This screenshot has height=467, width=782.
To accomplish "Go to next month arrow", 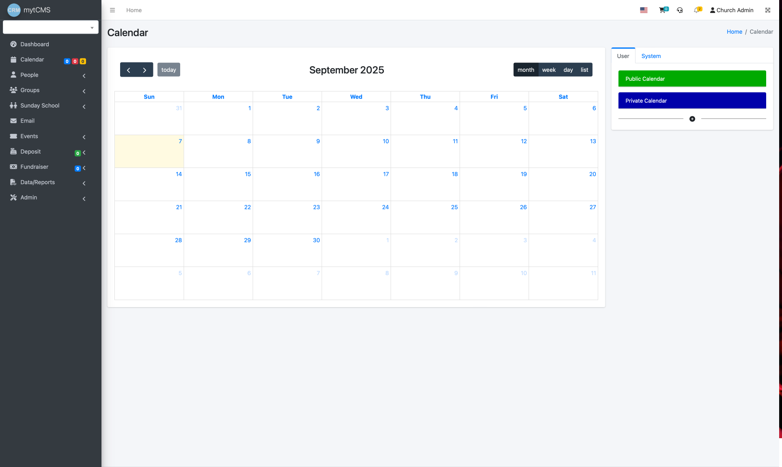I will pos(145,70).
